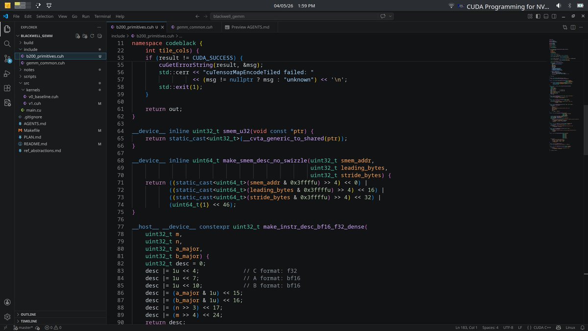The height and width of the screenshot is (331, 588).
Task: Expand the scripts folder
Action: pyautogui.click(x=61, y=76)
